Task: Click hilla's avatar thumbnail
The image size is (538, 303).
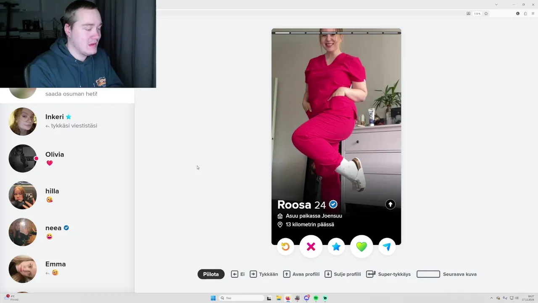Action: click(23, 195)
